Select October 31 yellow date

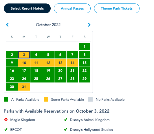pyautogui.click(x=24, y=87)
